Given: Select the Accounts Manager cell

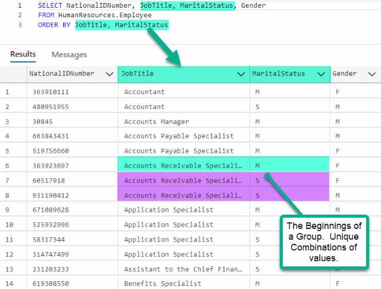Looking at the screenshot, I should [157, 121].
